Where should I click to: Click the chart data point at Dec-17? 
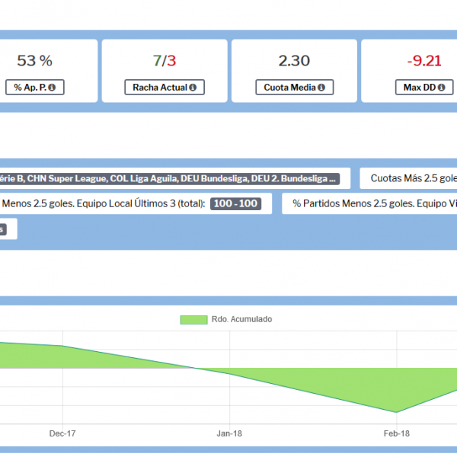coord(62,346)
